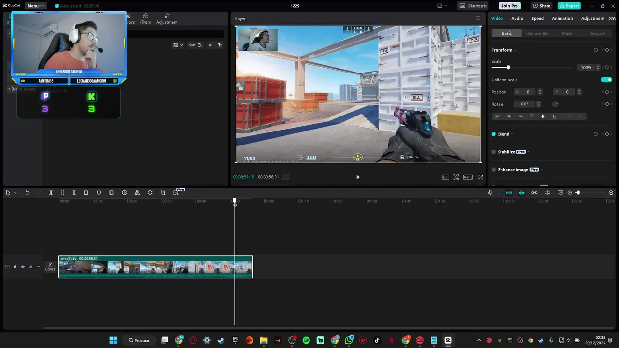Reset the Transform settings
Image resolution: width=619 pixels, height=348 pixels.
pos(596,50)
